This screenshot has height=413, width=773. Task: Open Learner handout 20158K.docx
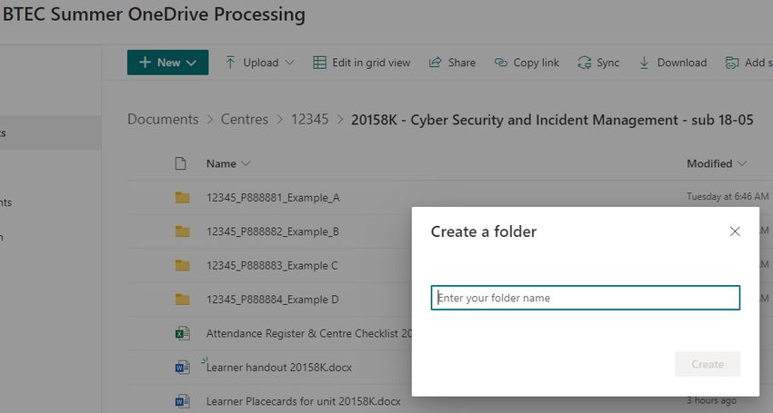click(x=279, y=368)
